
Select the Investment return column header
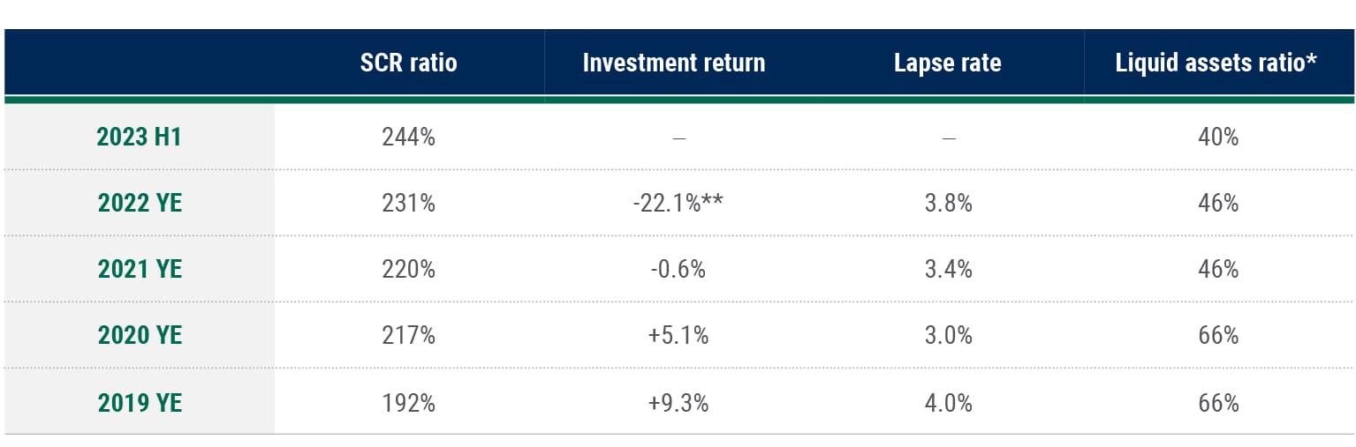pos(673,63)
